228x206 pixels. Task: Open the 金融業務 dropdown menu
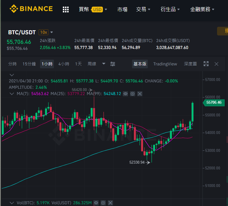pos(202,10)
